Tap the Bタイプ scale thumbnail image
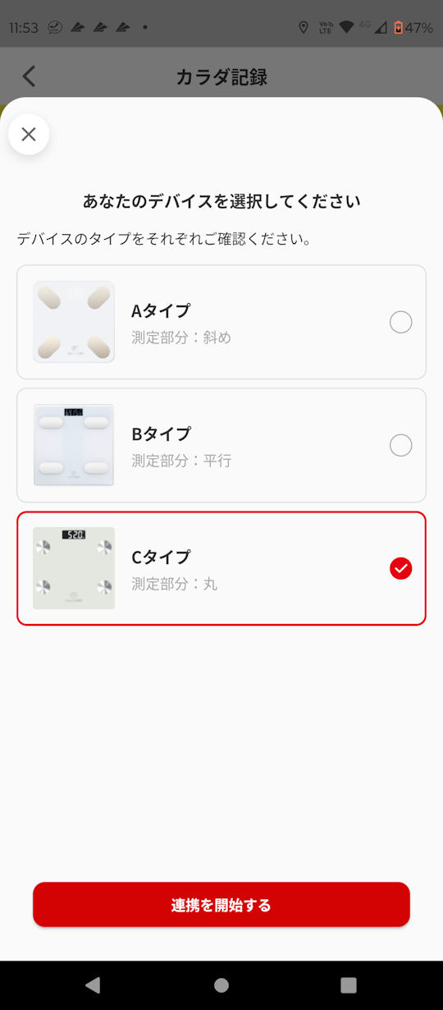 click(x=74, y=445)
